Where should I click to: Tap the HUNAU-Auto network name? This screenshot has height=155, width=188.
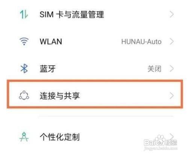tap(141, 42)
